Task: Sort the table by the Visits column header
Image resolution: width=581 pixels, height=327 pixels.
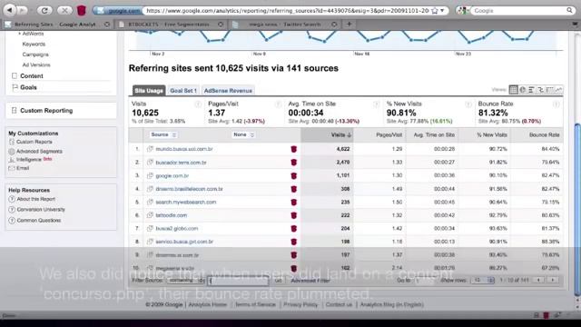Action: (x=341, y=135)
